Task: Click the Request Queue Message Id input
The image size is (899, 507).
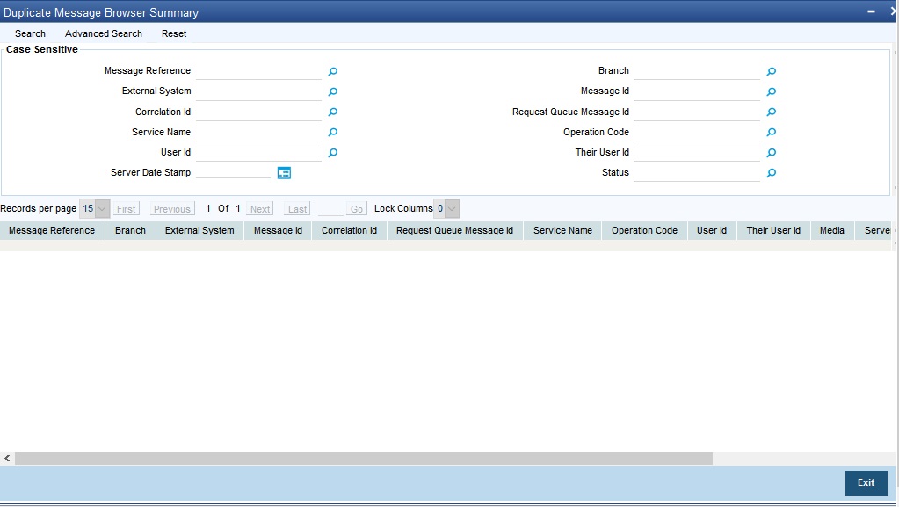Action: 697,112
